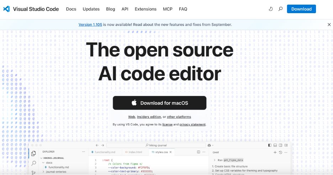Click the --color-text-primary #333333 line
The width and height of the screenshot is (333, 175).
coord(131,171)
